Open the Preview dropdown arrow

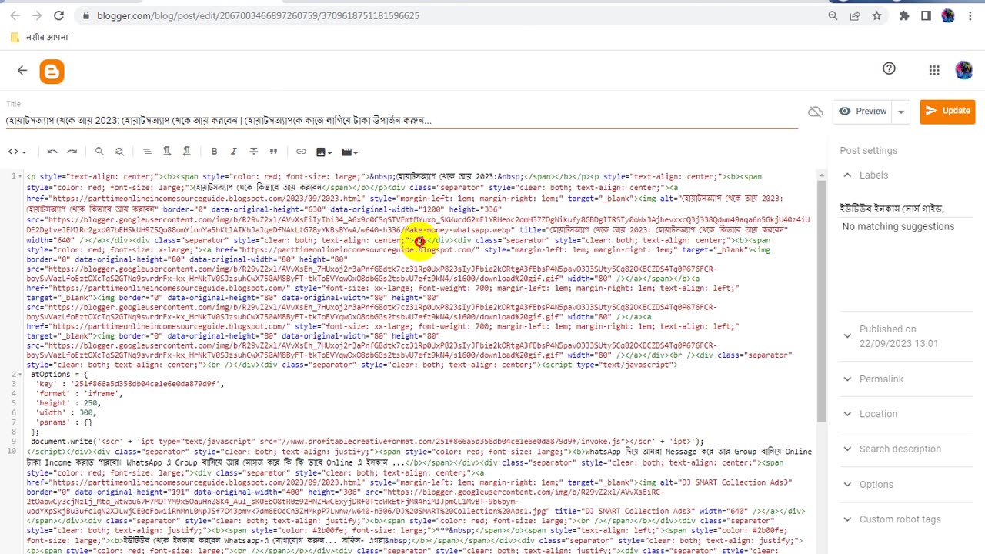click(x=901, y=112)
